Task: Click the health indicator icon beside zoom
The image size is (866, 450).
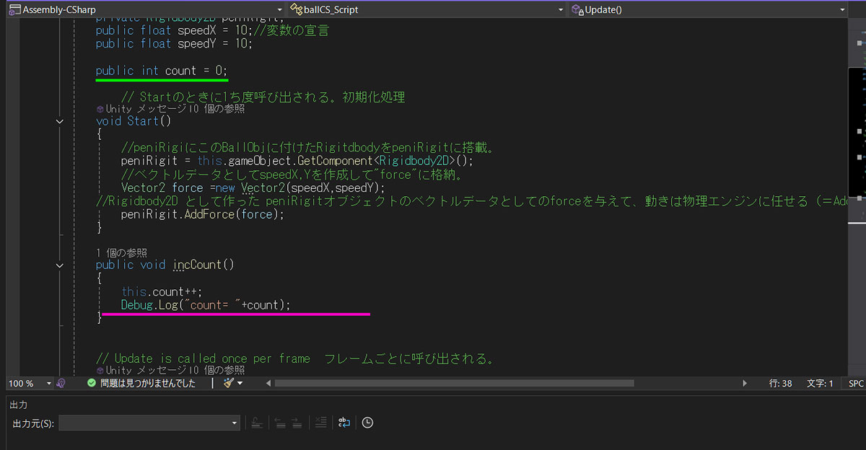Action: (61, 384)
